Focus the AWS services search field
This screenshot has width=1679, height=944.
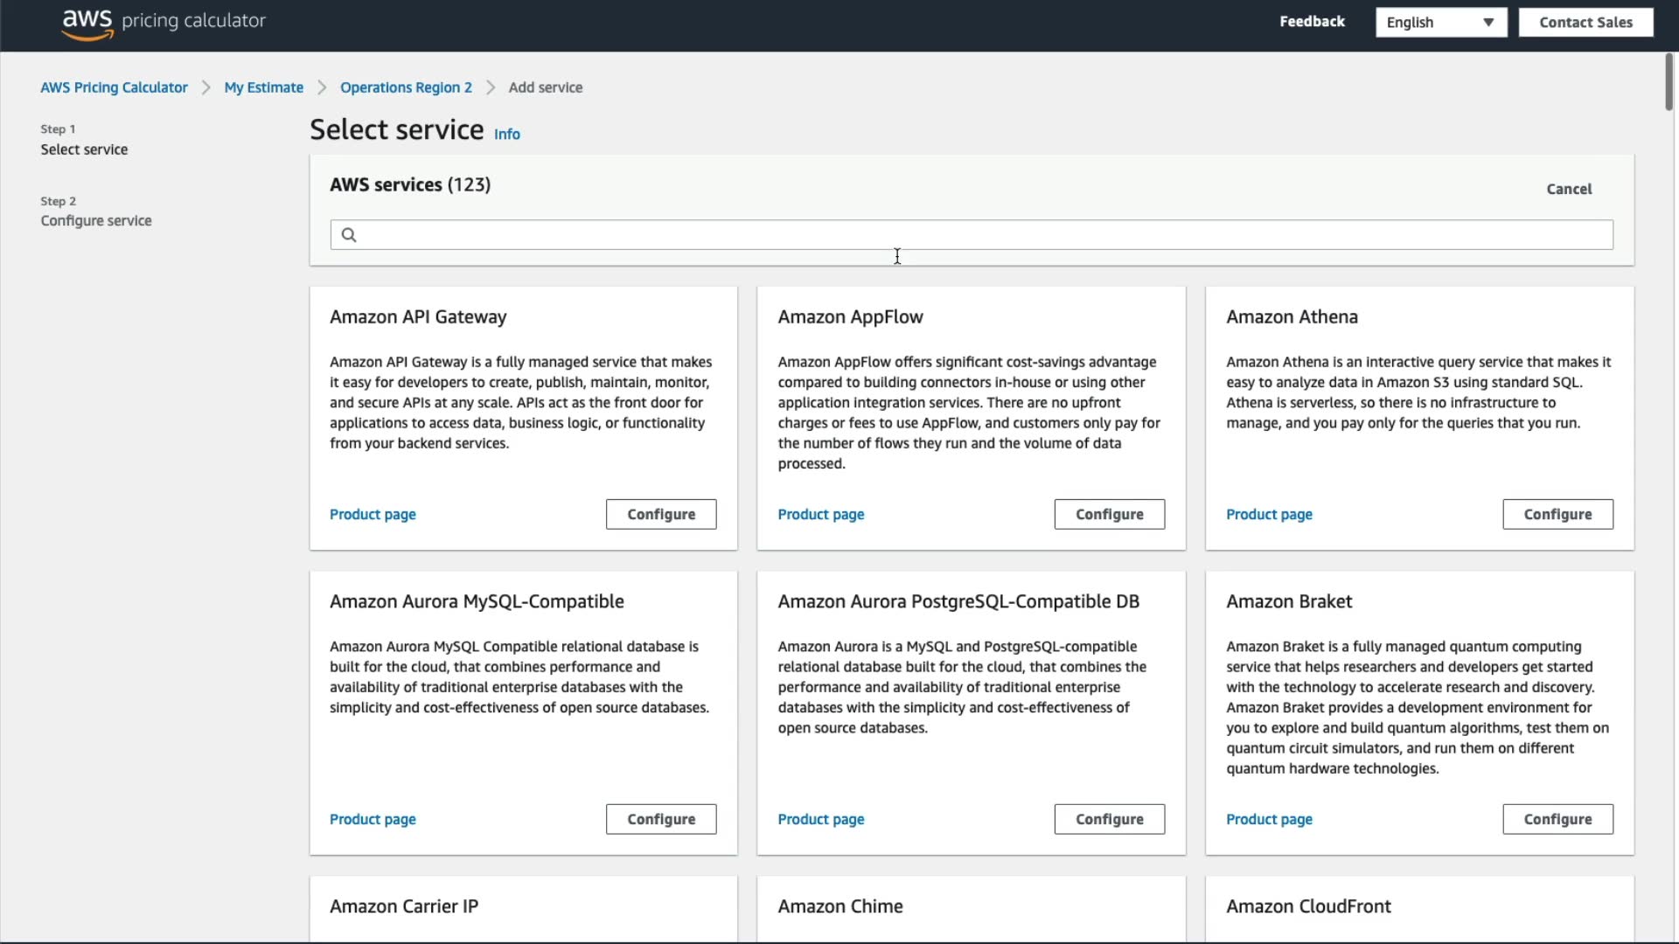click(x=971, y=235)
